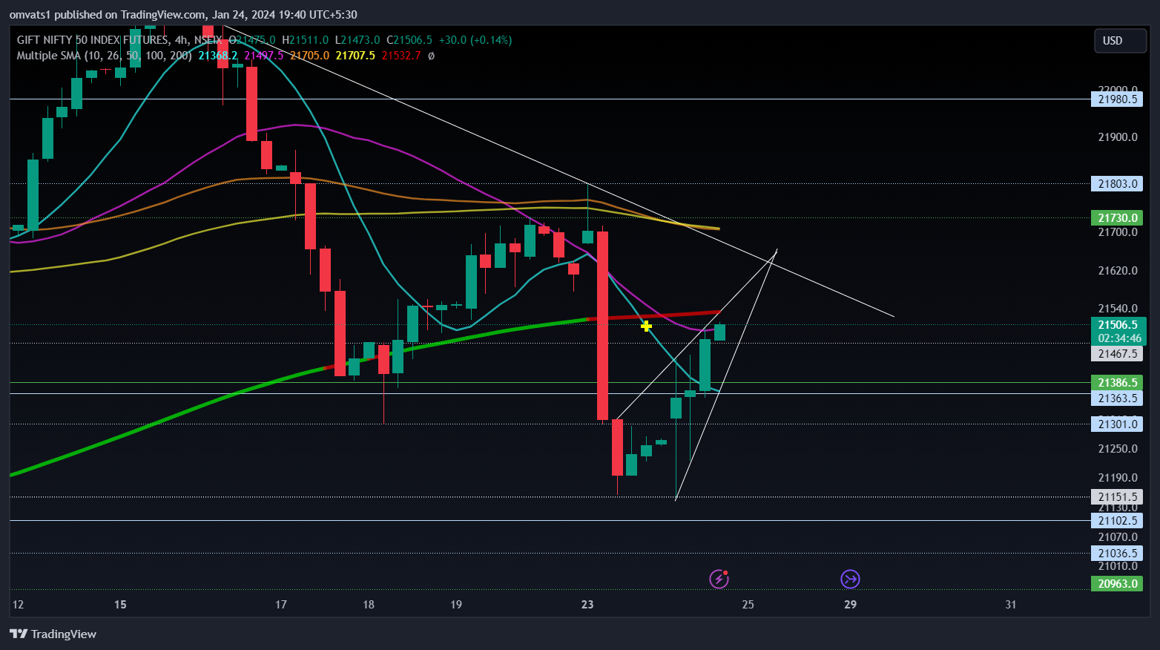Click date label 17 on time axis

point(280,605)
